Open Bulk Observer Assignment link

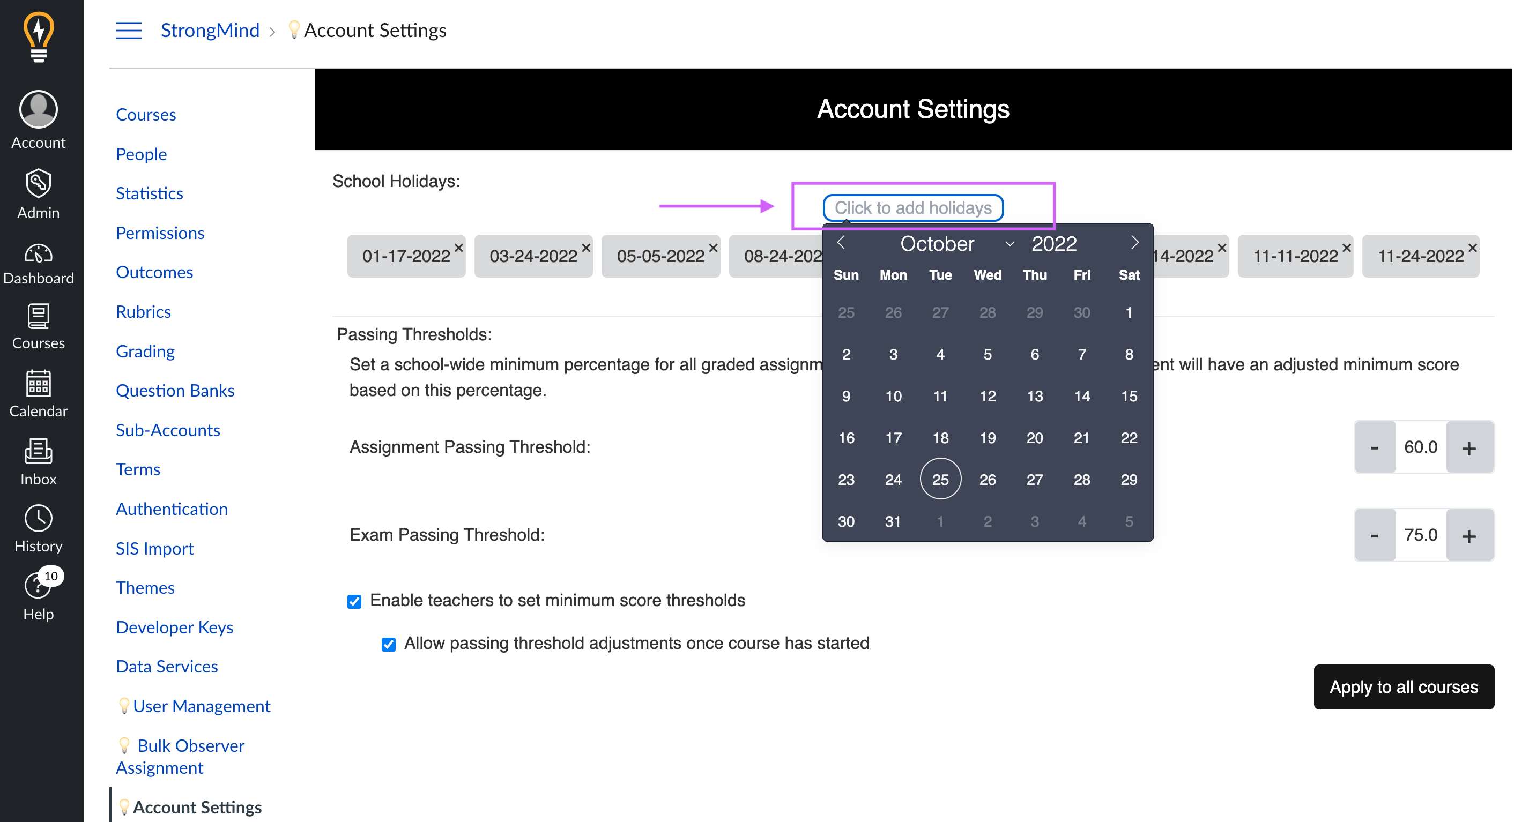point(181,757)
